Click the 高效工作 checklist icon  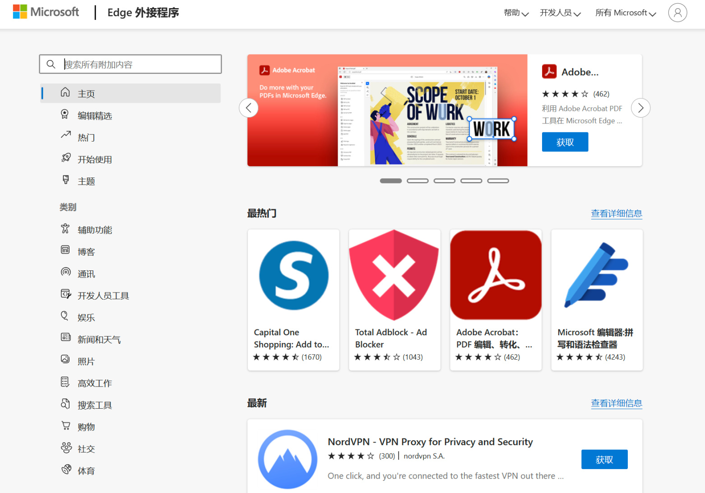tap(65, 382)
